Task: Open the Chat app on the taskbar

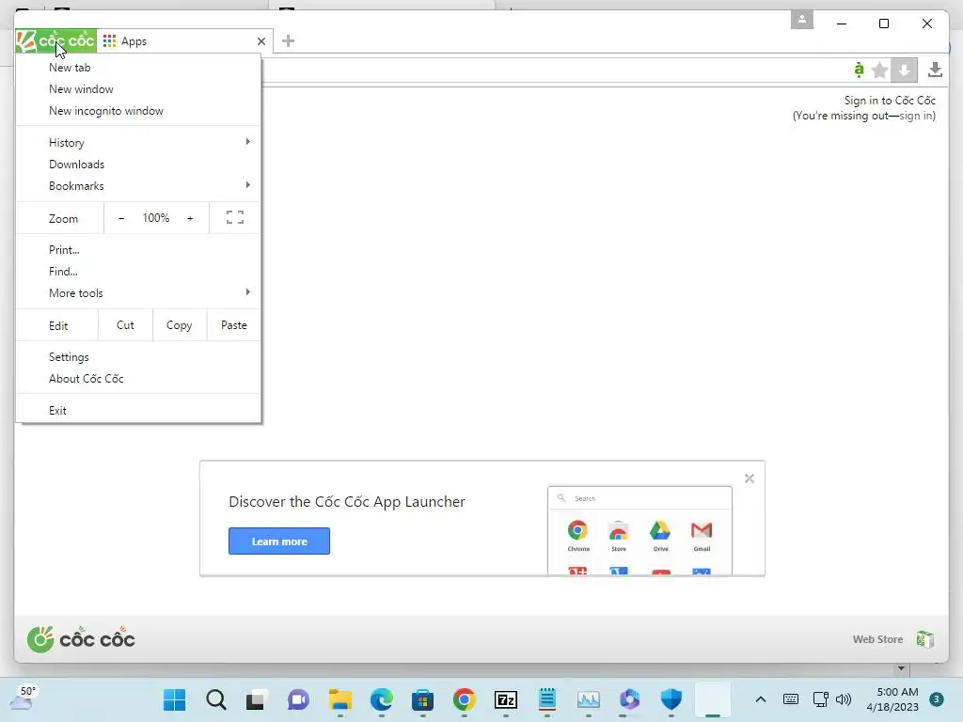Action: 298,699
